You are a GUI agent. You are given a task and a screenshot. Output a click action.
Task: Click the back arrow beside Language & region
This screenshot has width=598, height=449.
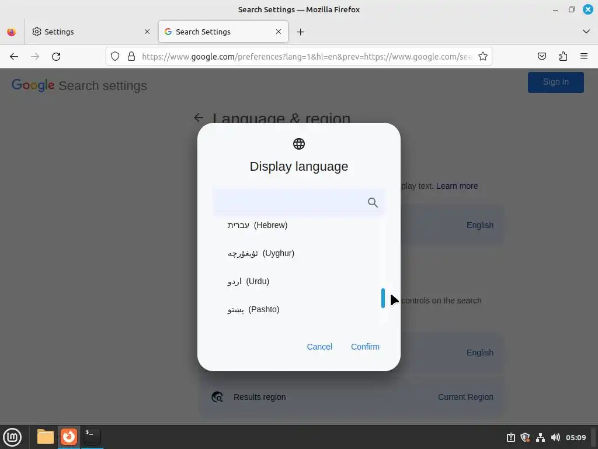[199, 118]
